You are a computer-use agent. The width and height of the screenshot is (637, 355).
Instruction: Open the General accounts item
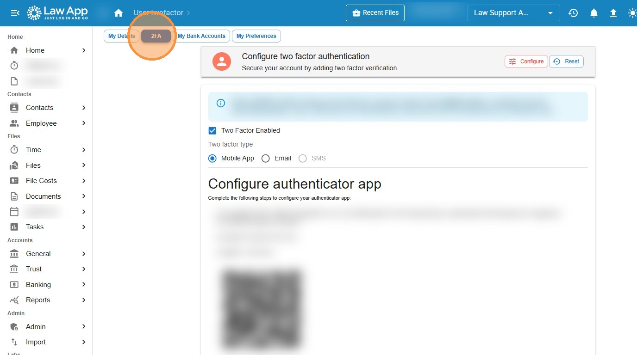(46, 254)
